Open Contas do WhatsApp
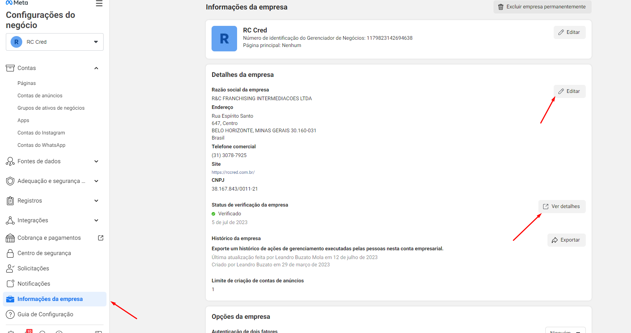 click(42, 145)
